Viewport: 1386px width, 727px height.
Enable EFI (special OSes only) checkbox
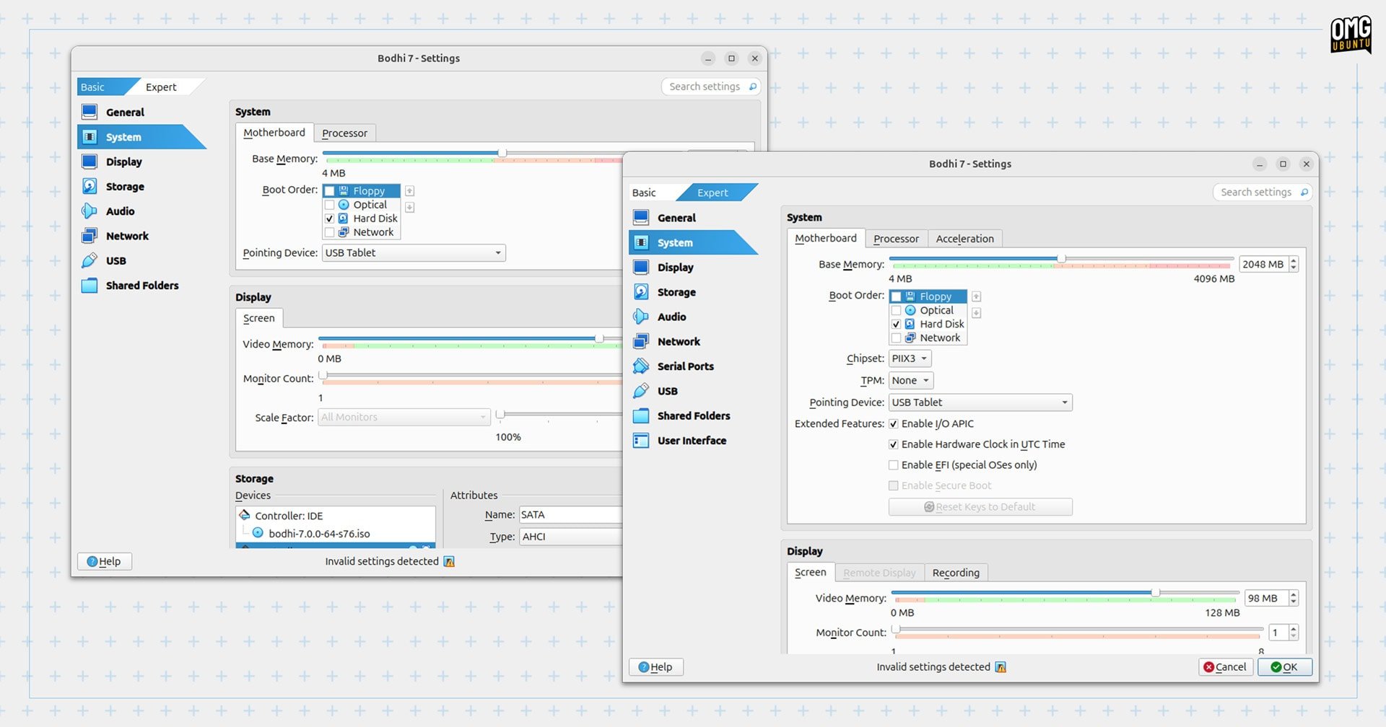(894, 465)
